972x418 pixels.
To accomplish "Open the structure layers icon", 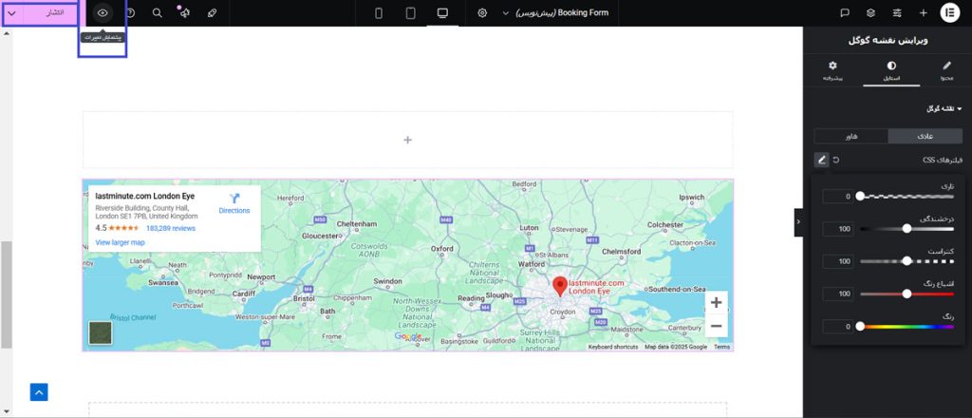I will click(x=870, y=13).
